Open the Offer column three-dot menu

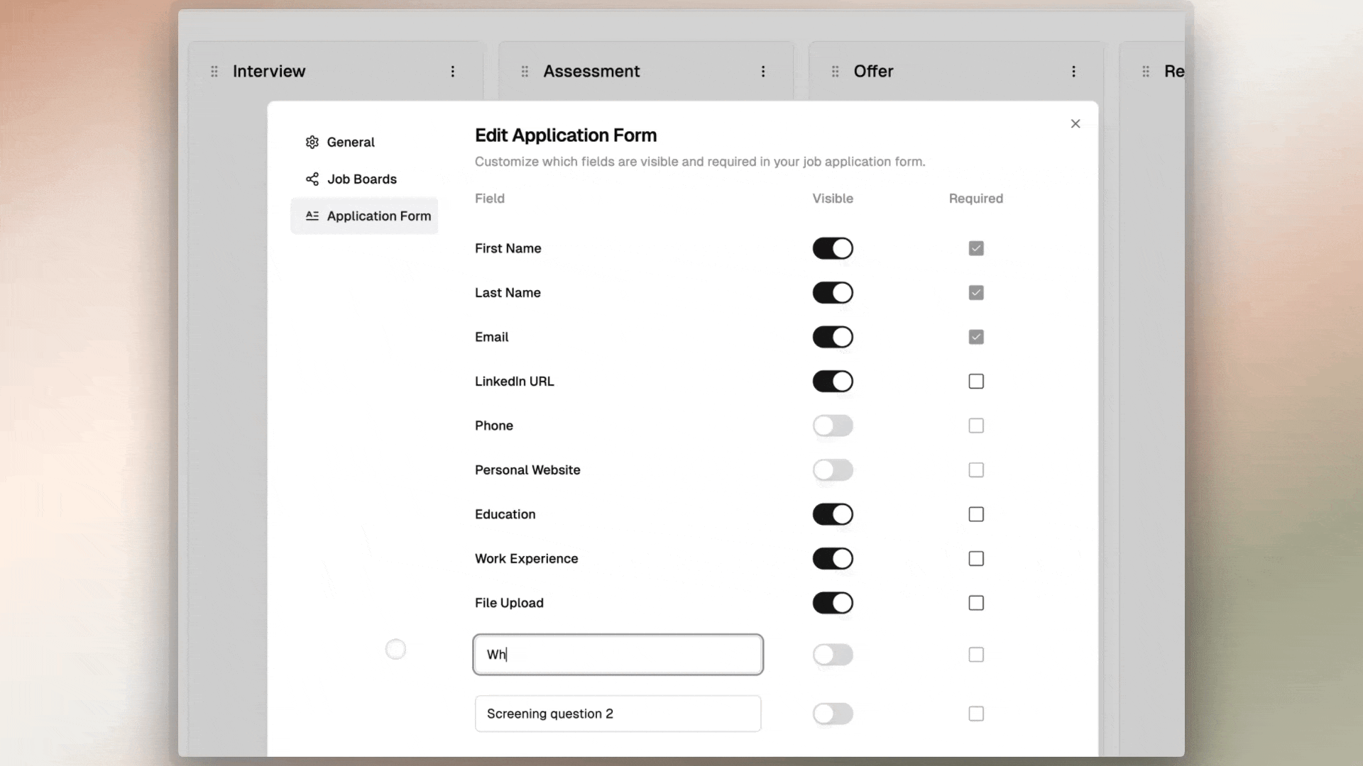pos(1073,72)
